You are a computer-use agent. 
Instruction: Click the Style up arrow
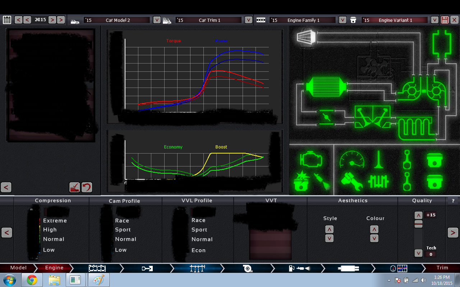[329, 229]
